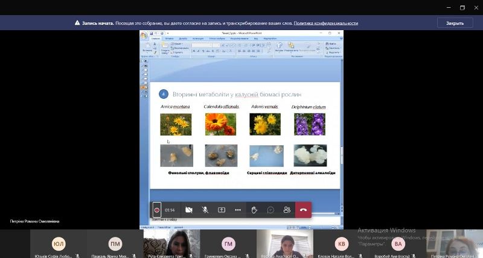483x258 pixels.
Task: Open the meeting chat panel
Action: tap(270, 210)
